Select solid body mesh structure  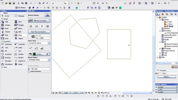pyautogui.click(x=42, y=48)
